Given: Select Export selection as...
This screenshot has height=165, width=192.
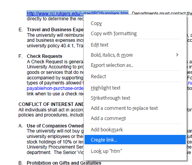Looking at the screenshot, I should [135, 65].
